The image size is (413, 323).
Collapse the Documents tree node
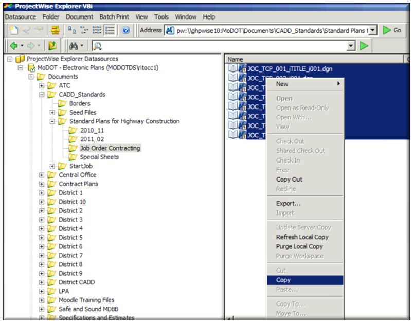[x=31, y=77]
